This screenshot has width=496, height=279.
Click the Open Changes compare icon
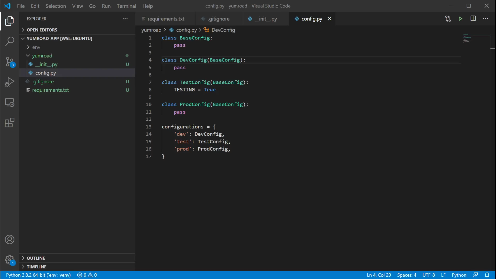point(448,19)
